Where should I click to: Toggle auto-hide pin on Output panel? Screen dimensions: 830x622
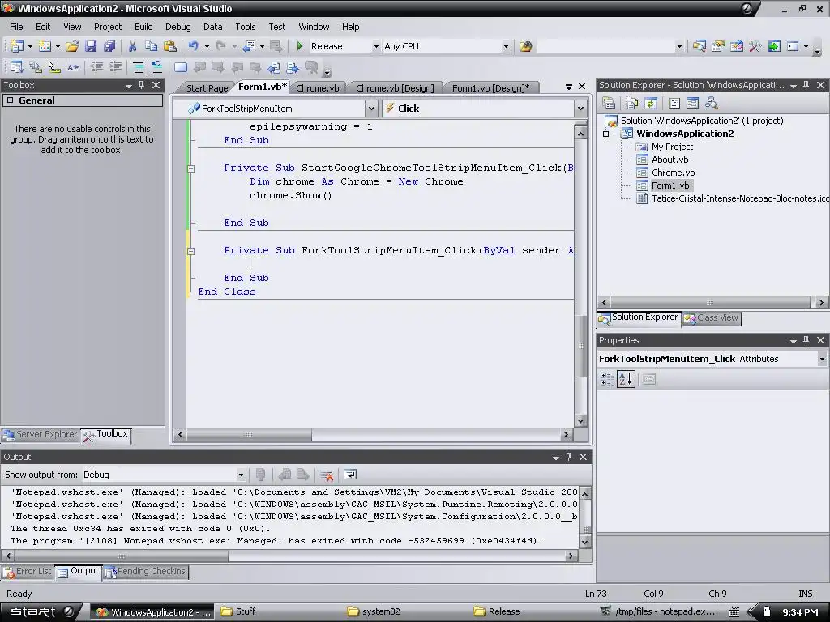568,457
